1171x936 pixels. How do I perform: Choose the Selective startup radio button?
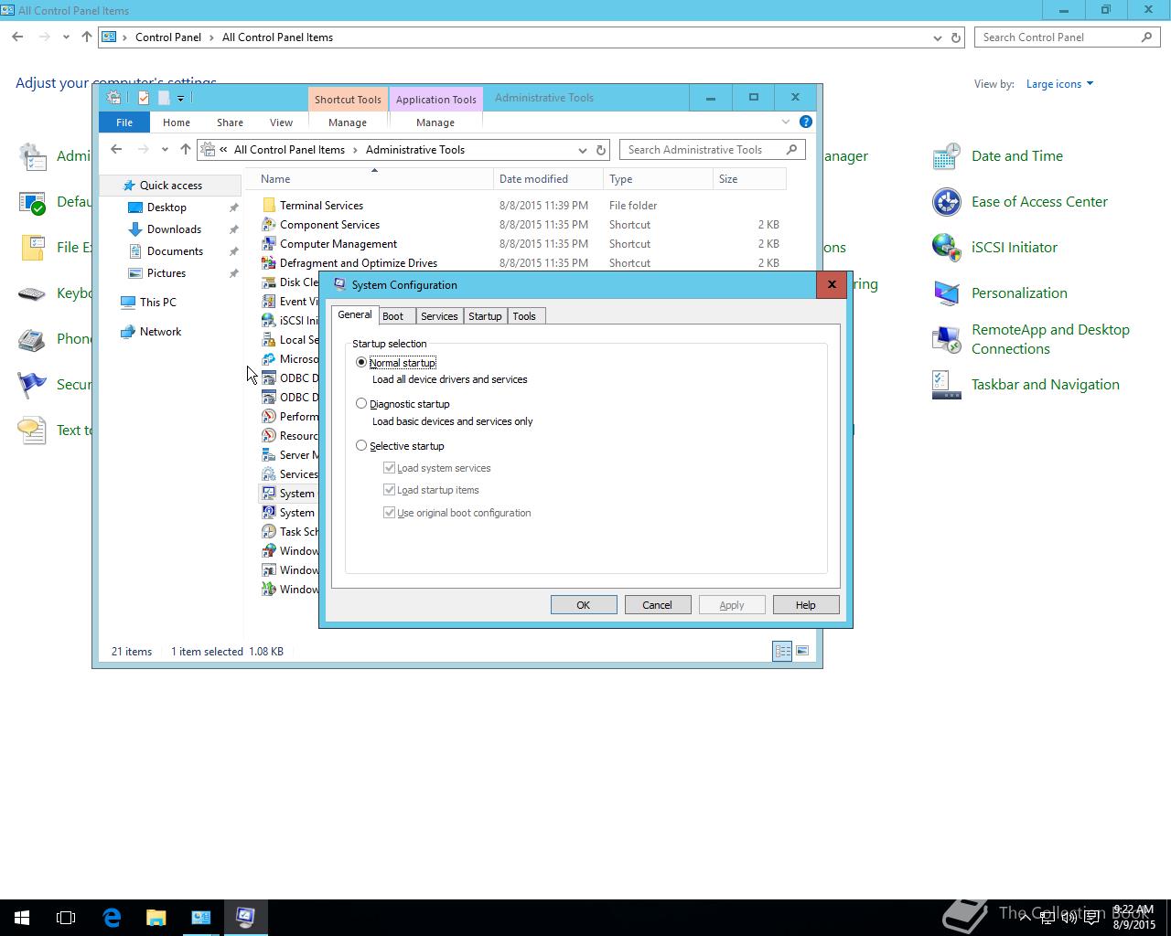(361, 446)
